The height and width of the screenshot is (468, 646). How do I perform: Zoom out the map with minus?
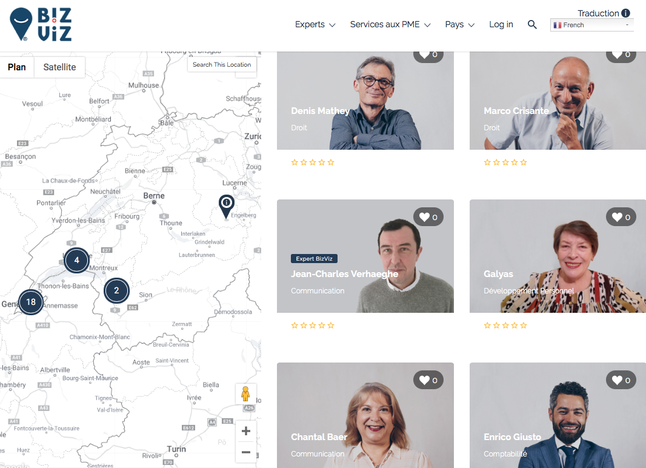246,452
